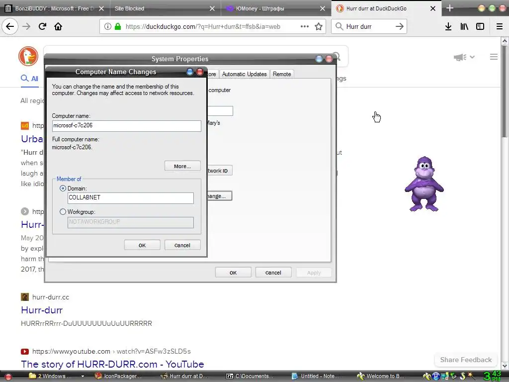Viewport: 509px width, 382px height.
Task: Reload the page with the refresh icon
Action: click(42, 26)
